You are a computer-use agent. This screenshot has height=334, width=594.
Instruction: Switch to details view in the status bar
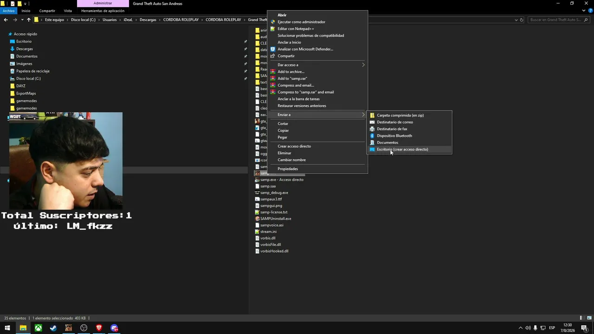pyautogui.click(x=581, y=318)
